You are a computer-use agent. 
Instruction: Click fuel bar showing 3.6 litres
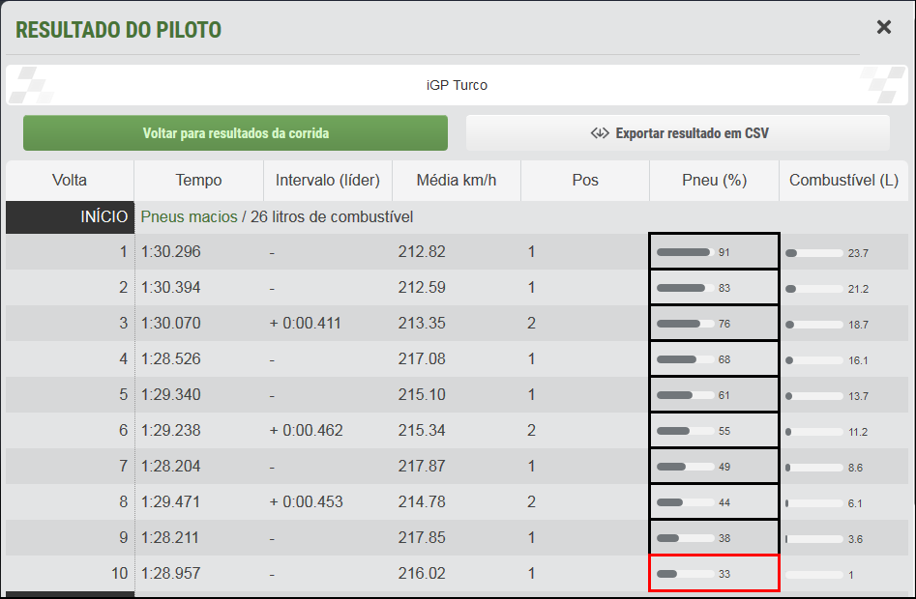coord(814,539)
